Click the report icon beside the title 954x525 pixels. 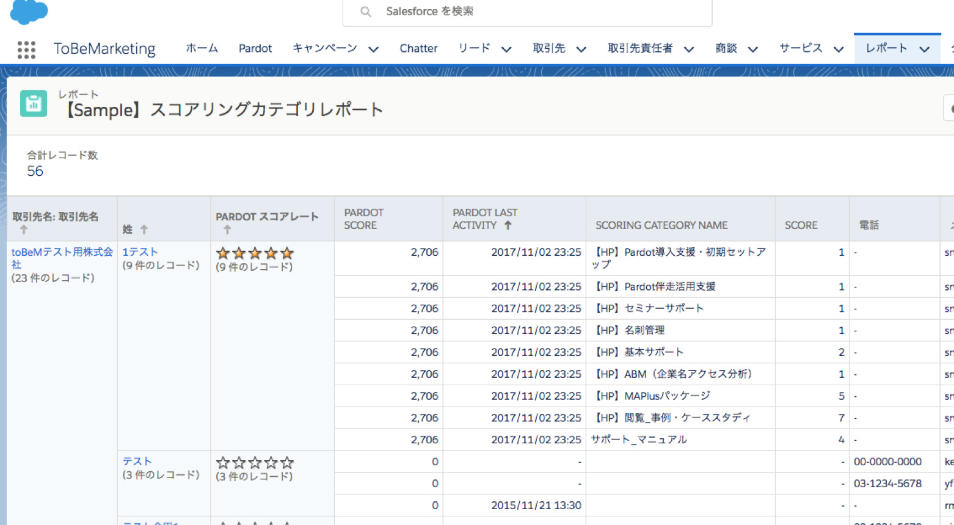[x=34, y=104]
